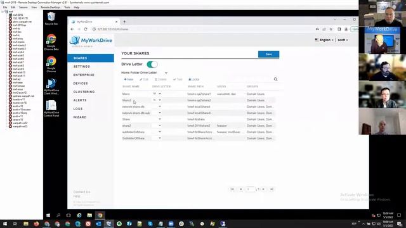Open the Remote Desktops menu
406x228 pixels.
(51, 8)
